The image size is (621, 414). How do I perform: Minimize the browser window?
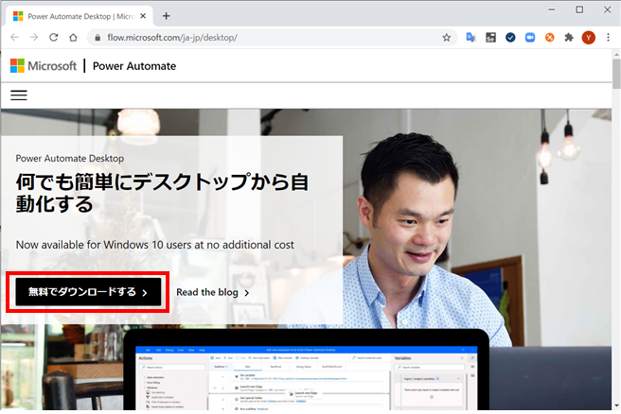551,9
